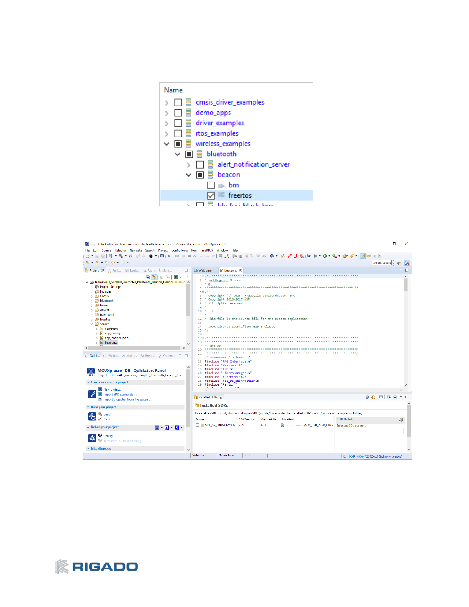469x607 pixels.
Task: Open the Refactor menu
Action: click(x=120, y=250)
